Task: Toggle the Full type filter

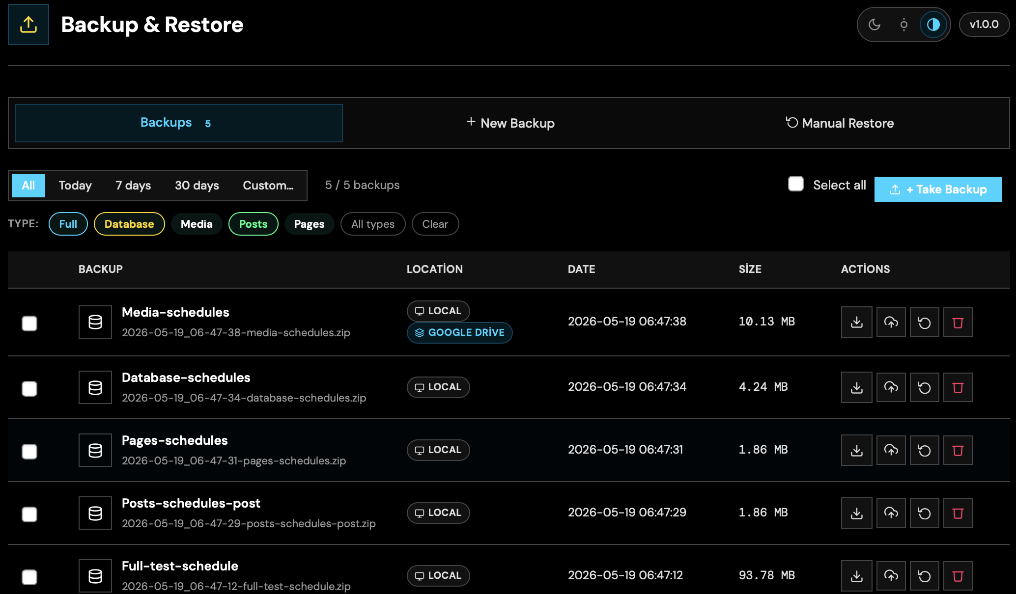Action: pyautogui.click(x=68, y=224)
